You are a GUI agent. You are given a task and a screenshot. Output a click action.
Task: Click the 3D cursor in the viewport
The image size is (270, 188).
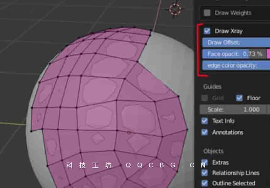[x=175, y=9]
